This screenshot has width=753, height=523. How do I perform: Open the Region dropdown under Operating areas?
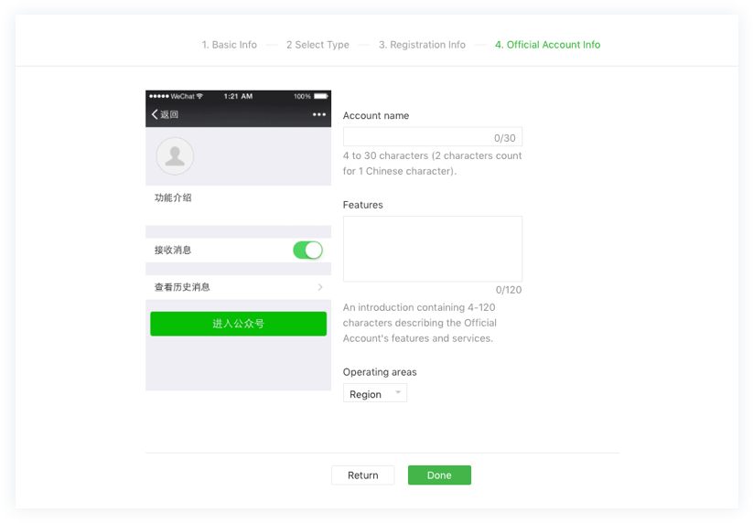point(375,394)
